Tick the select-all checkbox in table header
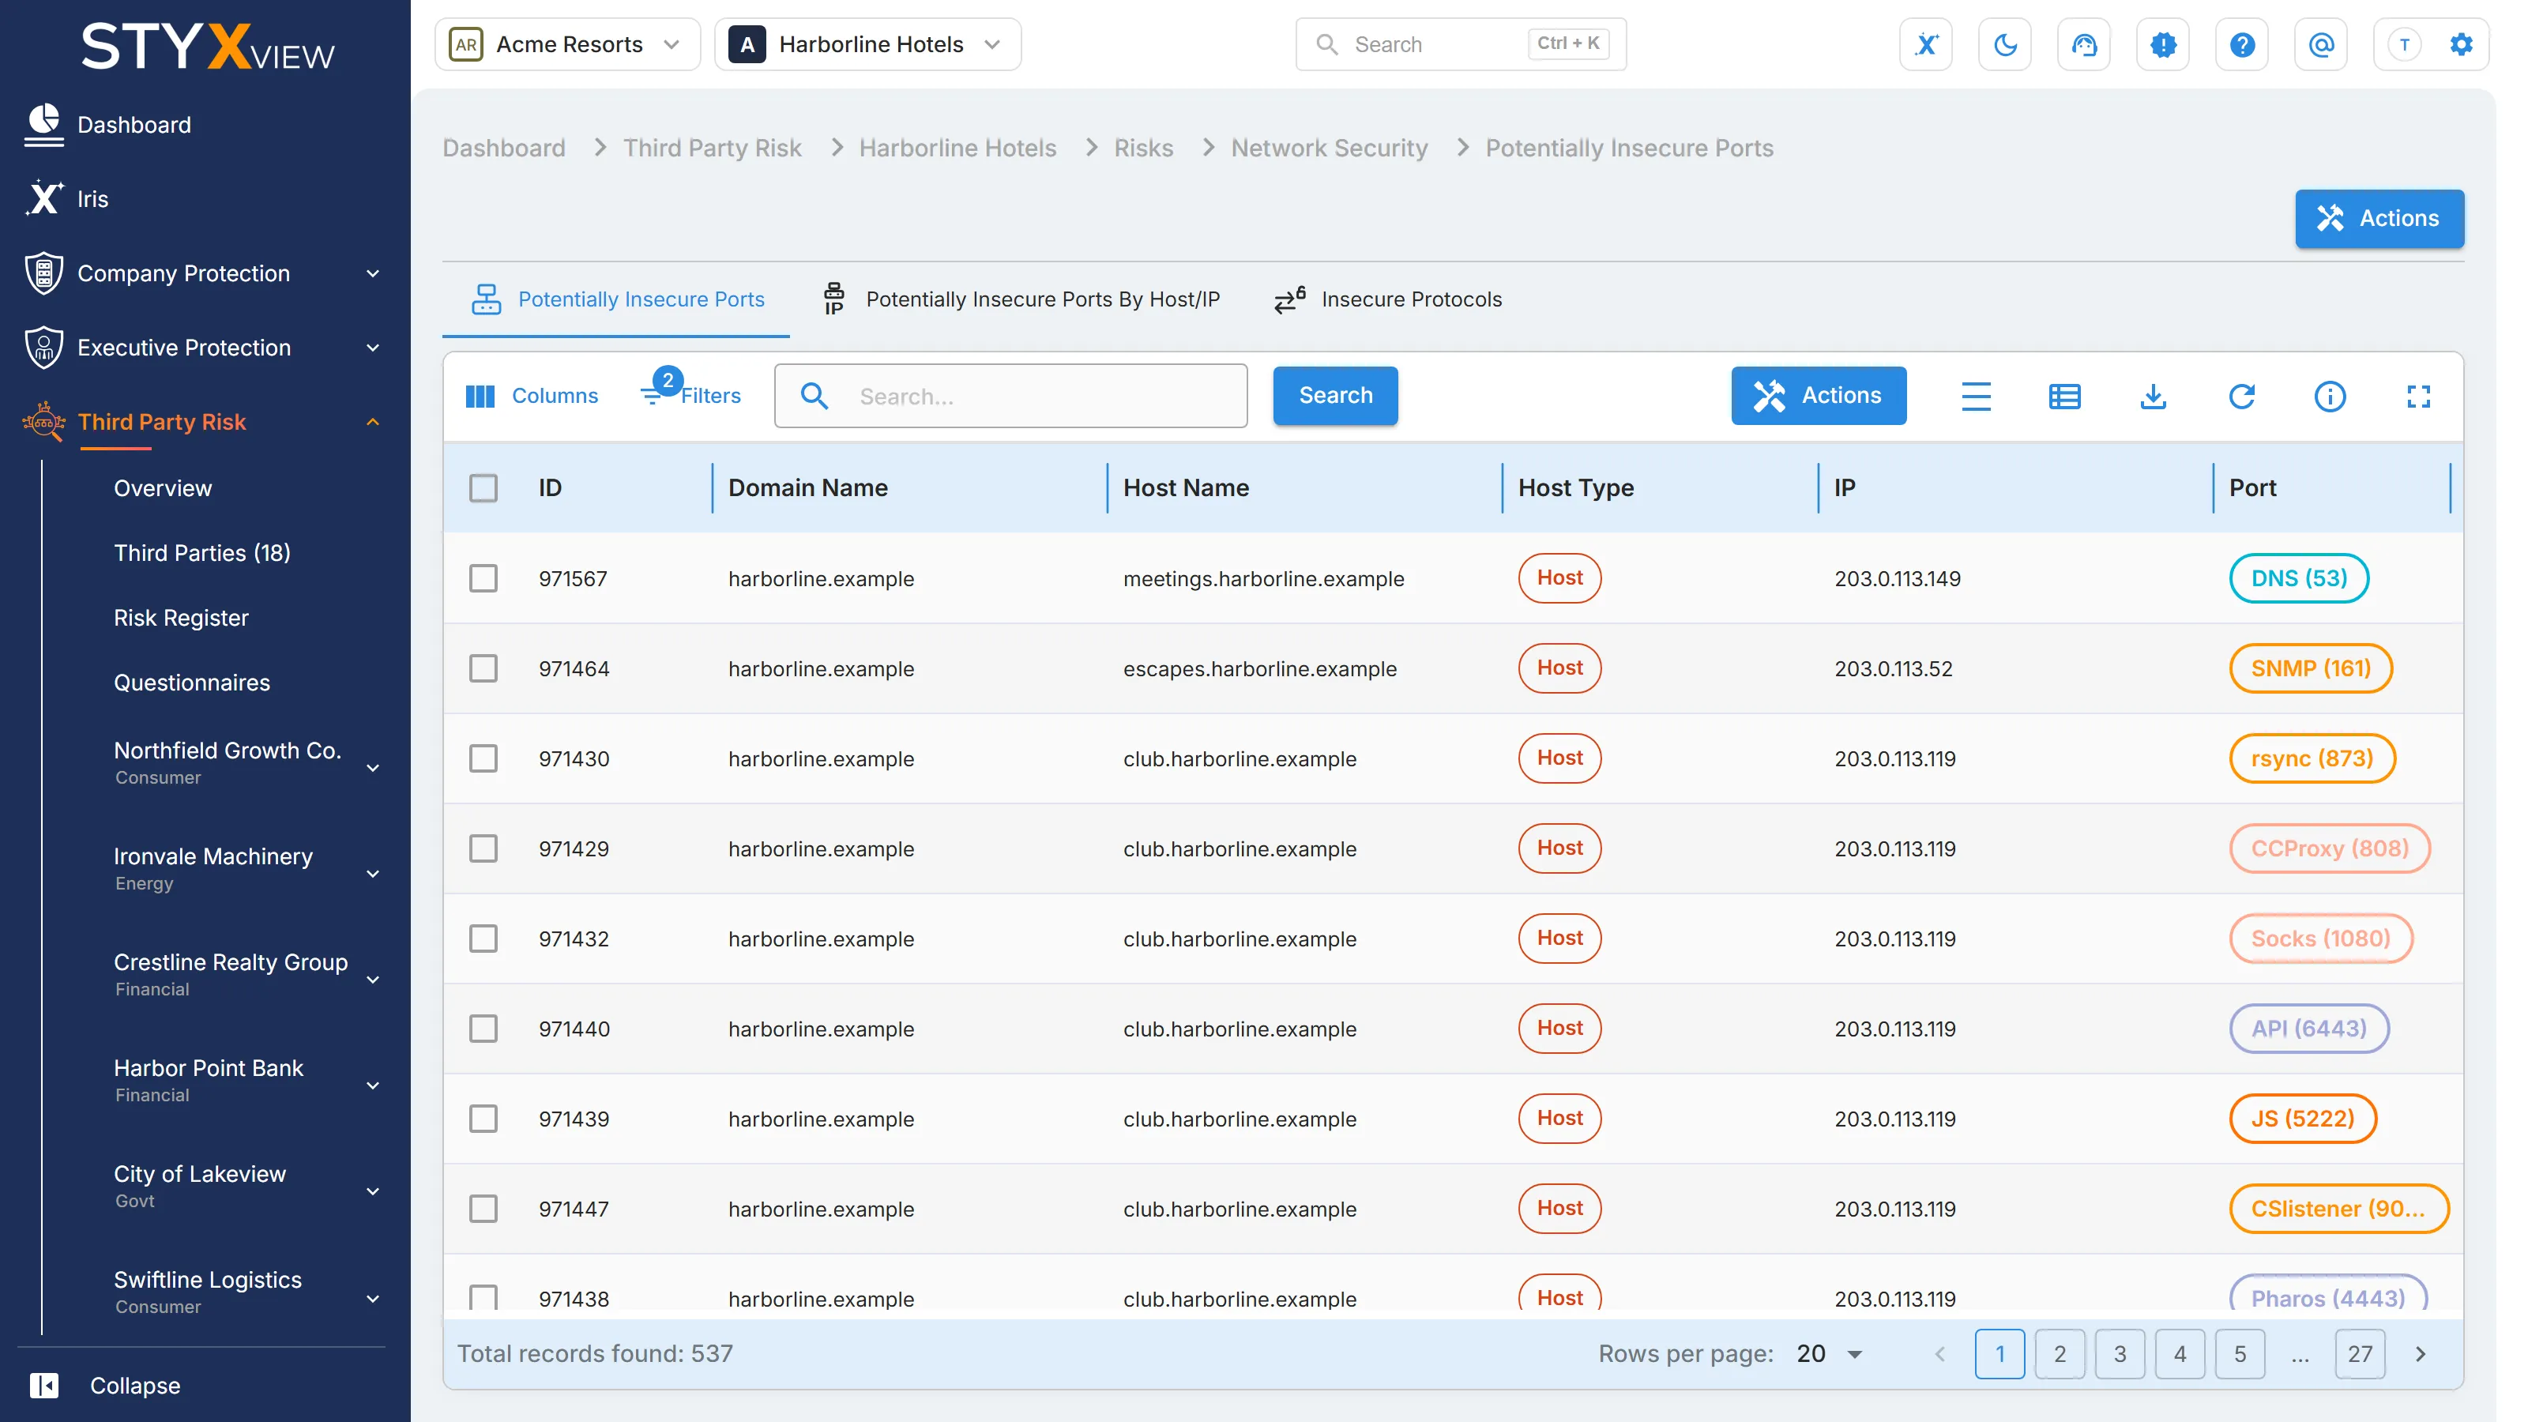 pyautogui.click(x=483, y=487)
